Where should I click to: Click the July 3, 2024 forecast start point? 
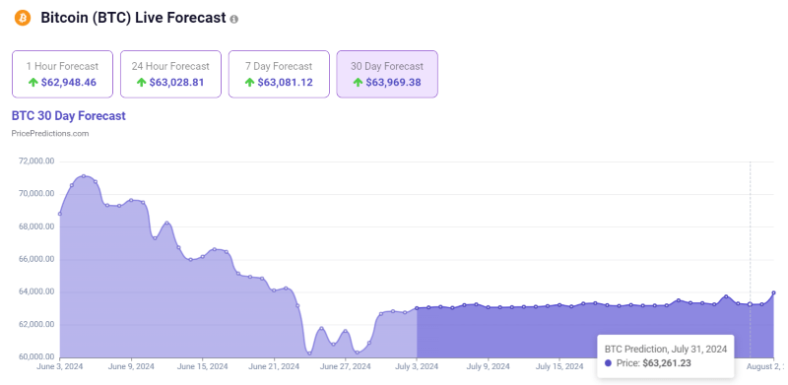point(417,308)
